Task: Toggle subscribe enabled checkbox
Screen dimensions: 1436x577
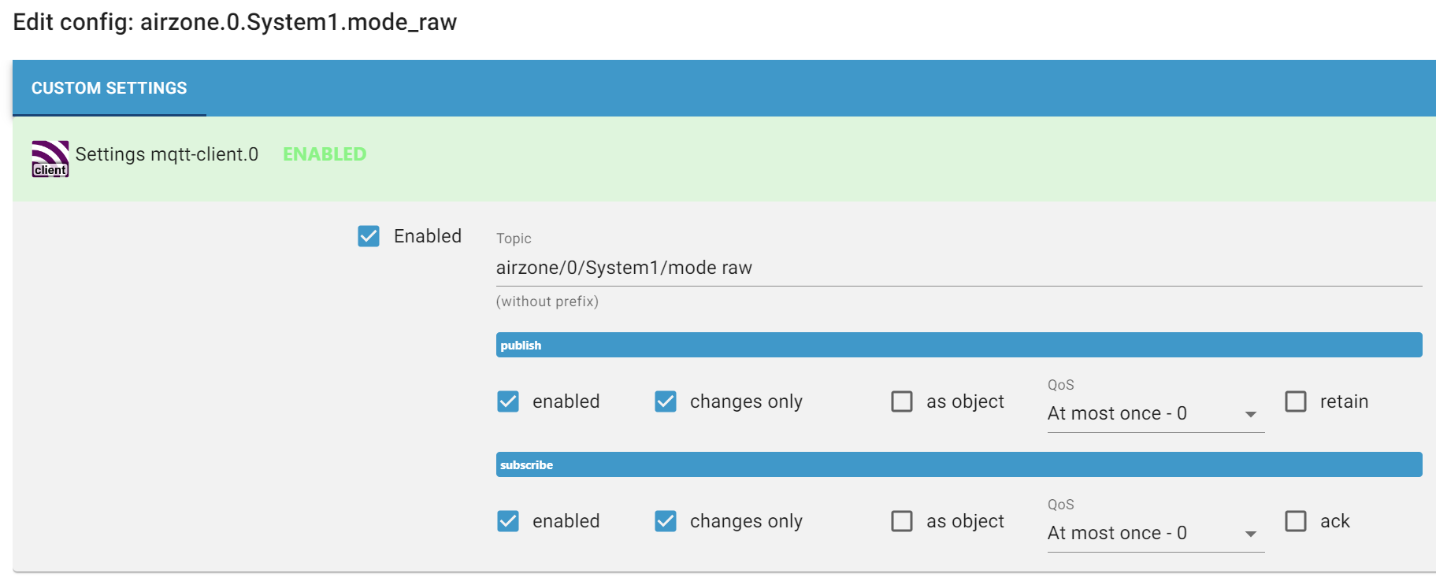Action: pos(508,521)
